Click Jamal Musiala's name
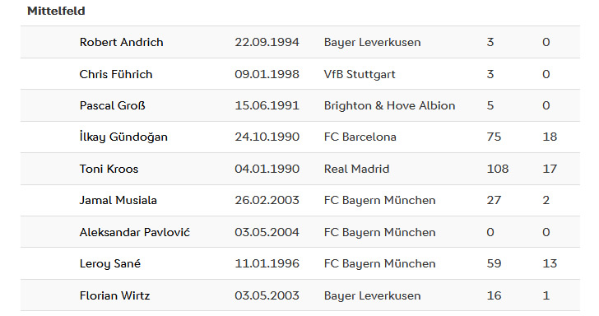Screen dimensions: 599x316 point(118,200)
